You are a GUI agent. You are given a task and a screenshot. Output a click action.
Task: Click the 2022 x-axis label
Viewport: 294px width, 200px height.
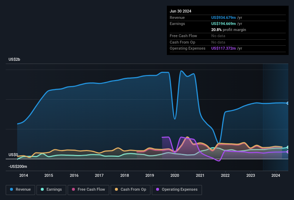[x=225, y=175]
